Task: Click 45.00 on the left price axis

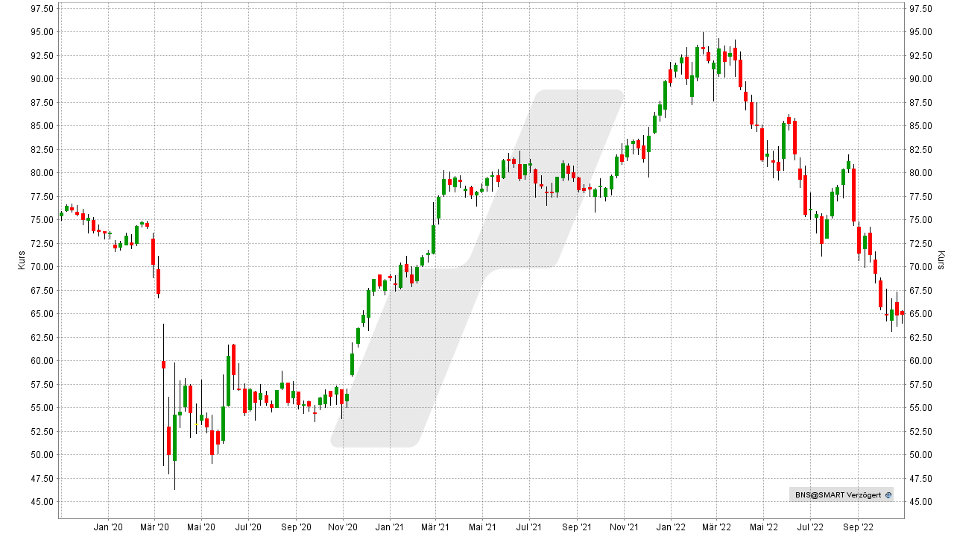Action: click(42, 502)
